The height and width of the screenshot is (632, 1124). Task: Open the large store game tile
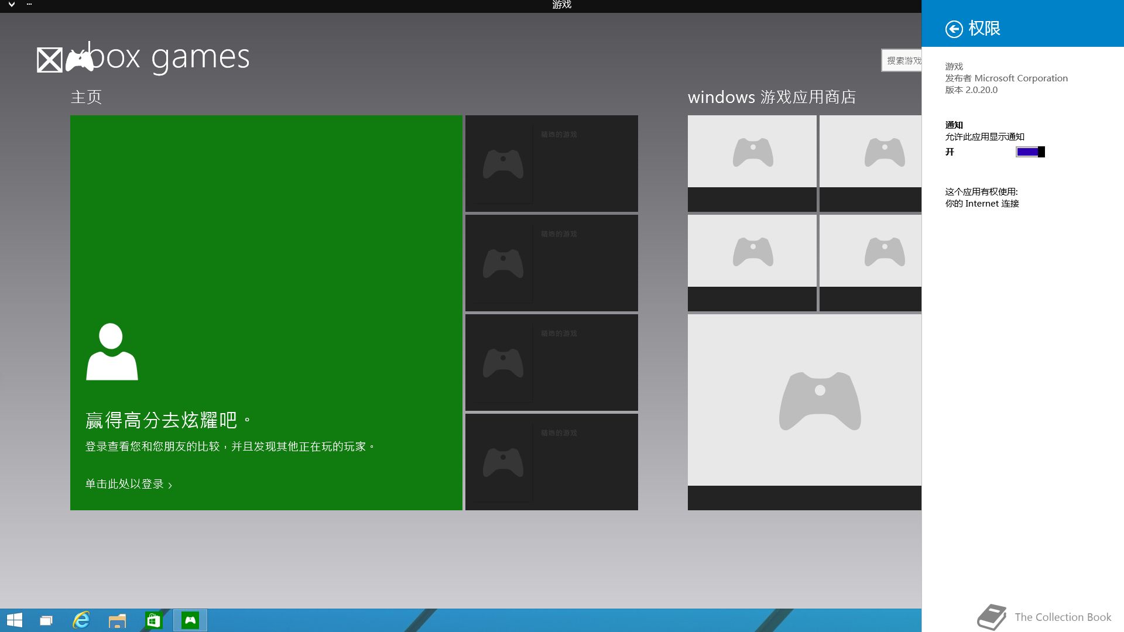[804, 412]
